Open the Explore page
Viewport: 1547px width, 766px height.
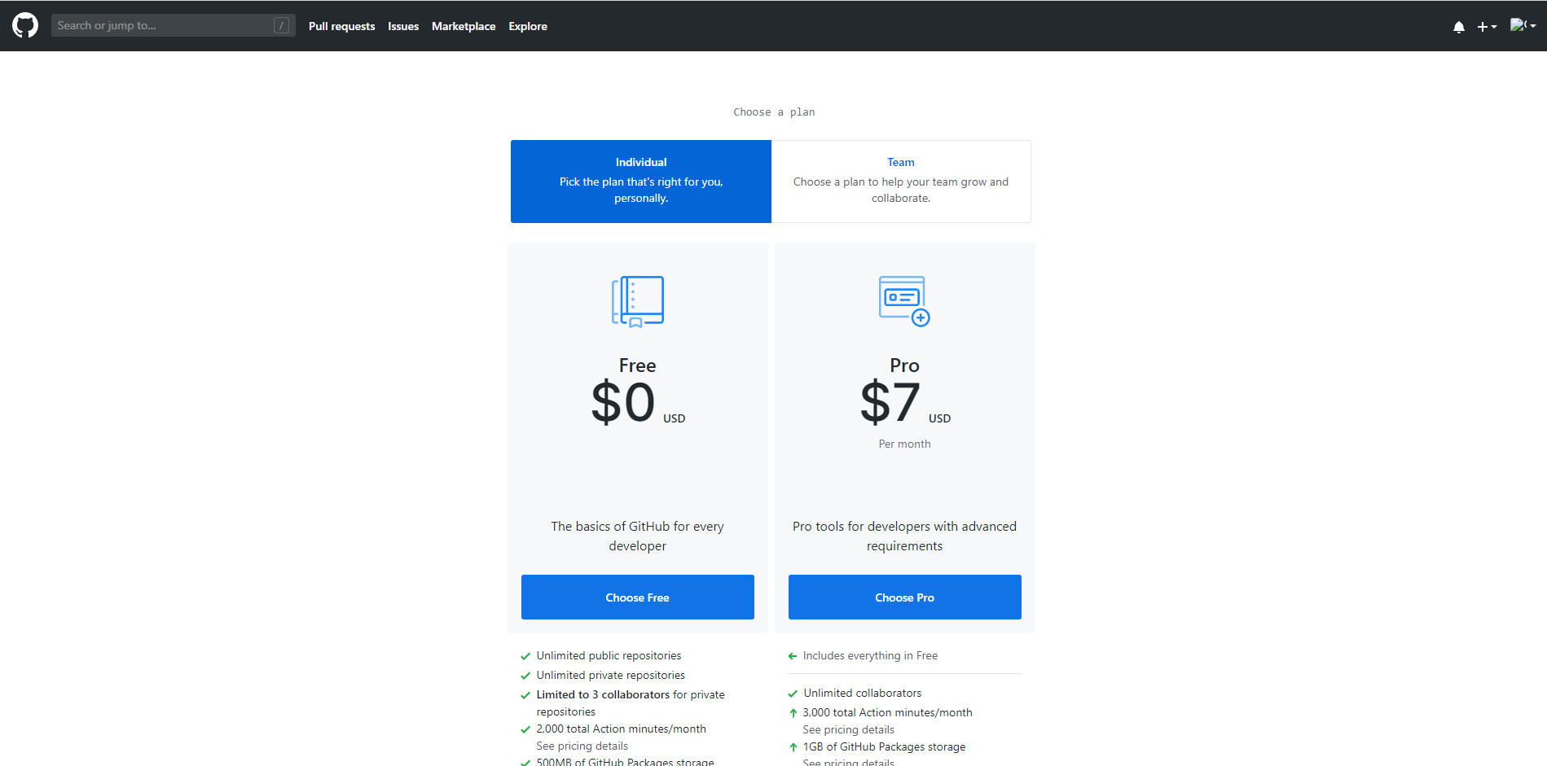(528, 26)
